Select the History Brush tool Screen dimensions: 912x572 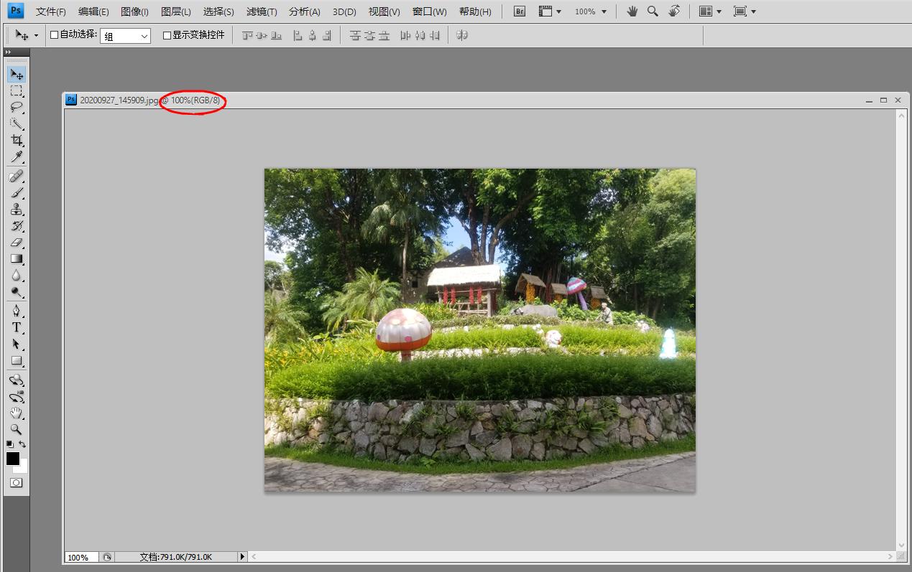(x=17, y=226)
